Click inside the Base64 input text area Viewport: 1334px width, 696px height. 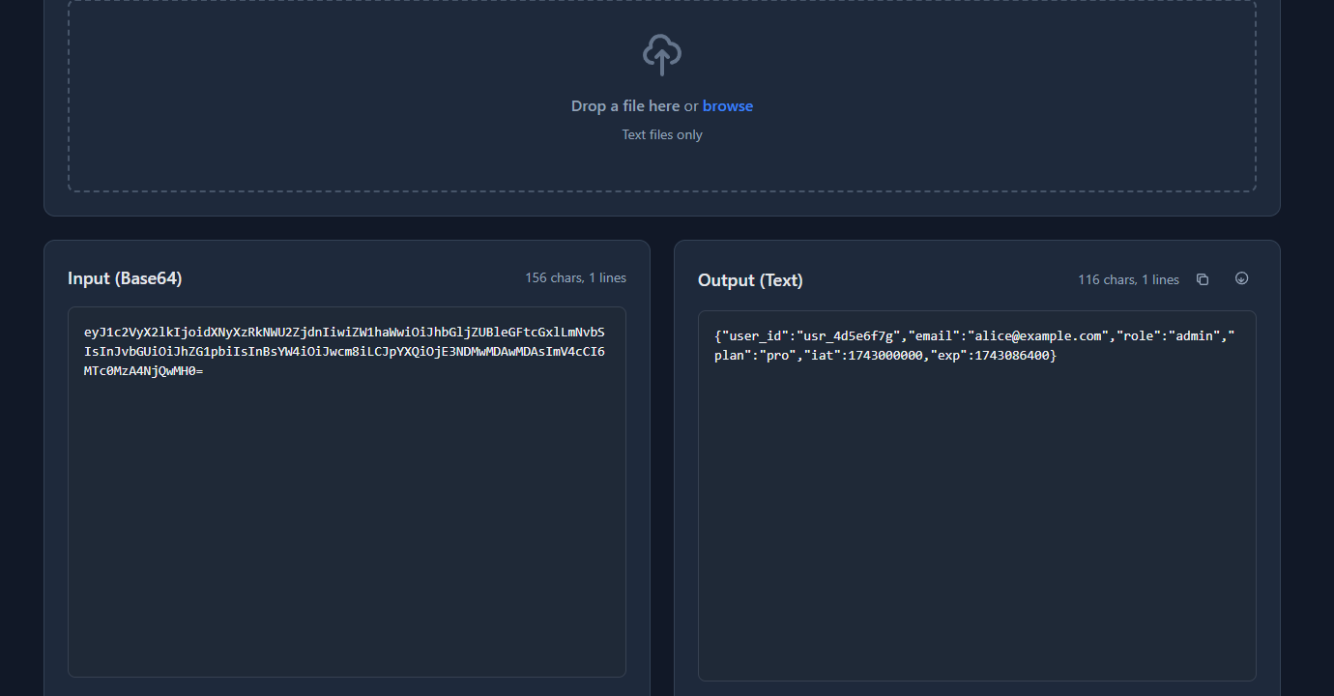tap(345, 483)
